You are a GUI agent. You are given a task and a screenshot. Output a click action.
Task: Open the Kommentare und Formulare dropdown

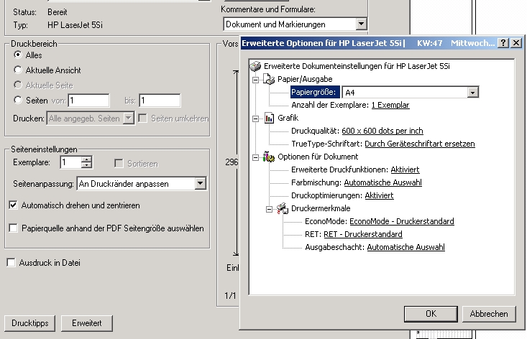pyautogui.click(x=361, y=24)
